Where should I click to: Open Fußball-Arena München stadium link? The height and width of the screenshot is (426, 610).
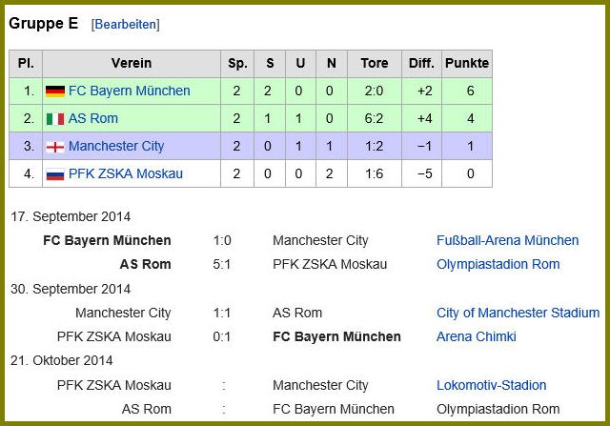click(x=507, y=240)
